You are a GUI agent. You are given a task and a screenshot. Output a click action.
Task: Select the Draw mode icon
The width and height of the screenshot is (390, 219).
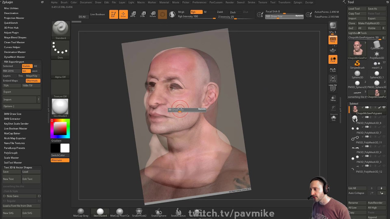pos(123,14)
